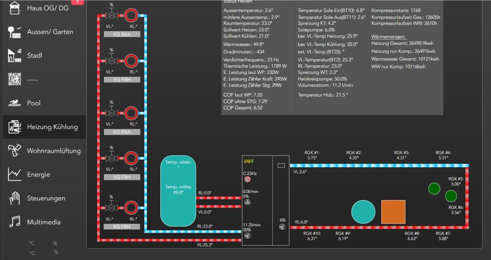
Task: Click the QR code icon in sidebar
Action: click(x=15, y=79)
